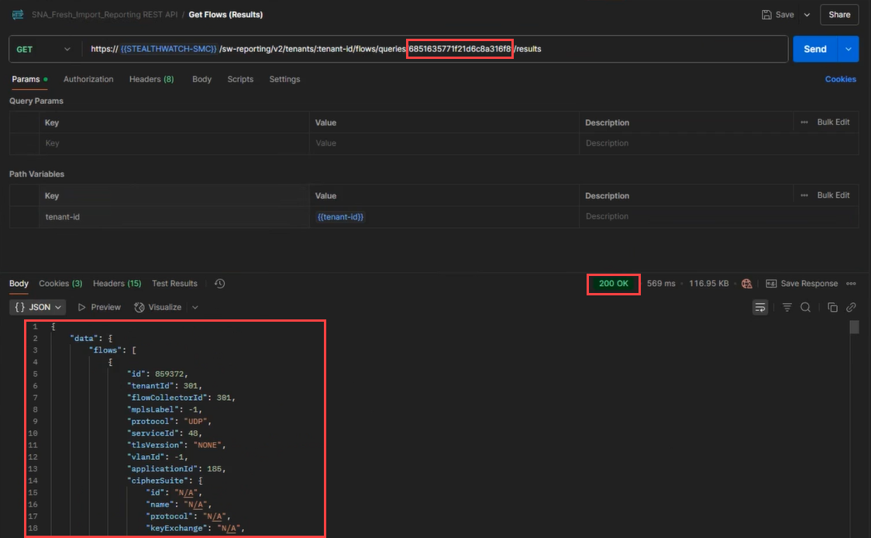This screenshot has height=538, width=871.
Task: Click the network warning globe icon
Action: coord(746,284)
